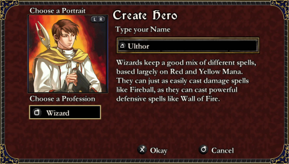Click the name Ulthor in the text field

point(138,46)
